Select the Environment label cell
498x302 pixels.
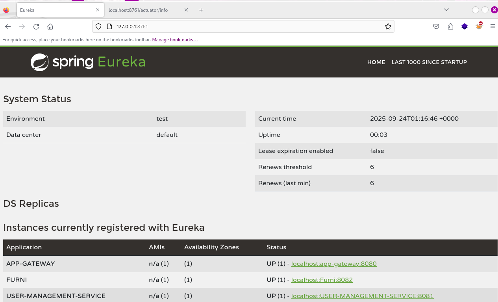coord(26,119)
